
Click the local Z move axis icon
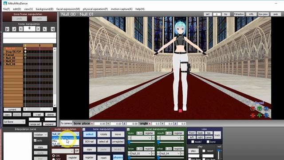266,115
